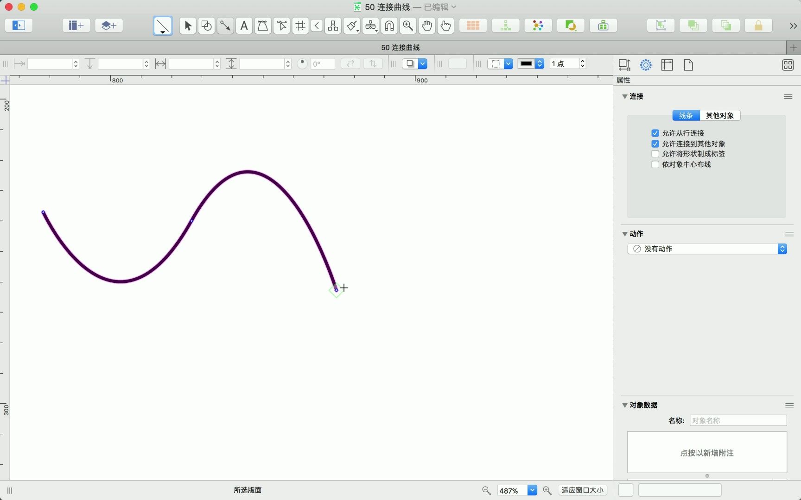The width and height of the screenshot is (801, 500).
Task: Uncheck 允许连接到其他对象 checkbox
Action: coord(655,144)
